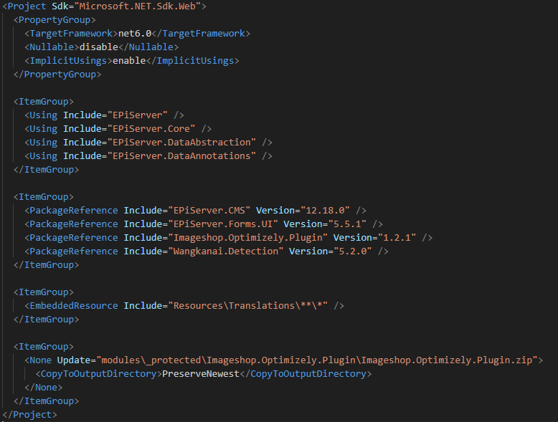Click the version "1.2.1" value

coord(397,237)
